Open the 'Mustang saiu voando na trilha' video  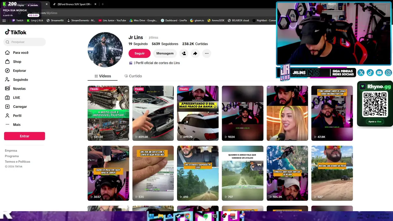[x=332, y=173]
